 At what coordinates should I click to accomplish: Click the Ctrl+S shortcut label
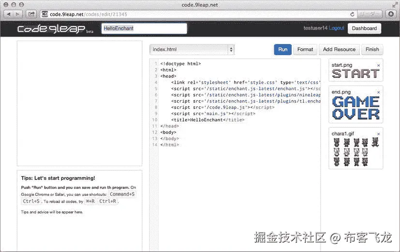point(31,201)
